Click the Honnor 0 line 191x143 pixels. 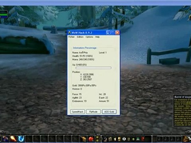(77, 89)
